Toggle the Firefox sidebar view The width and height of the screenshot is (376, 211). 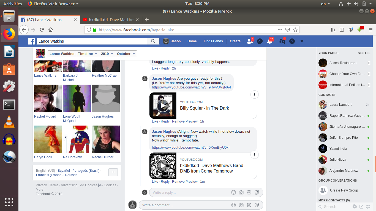342,30
